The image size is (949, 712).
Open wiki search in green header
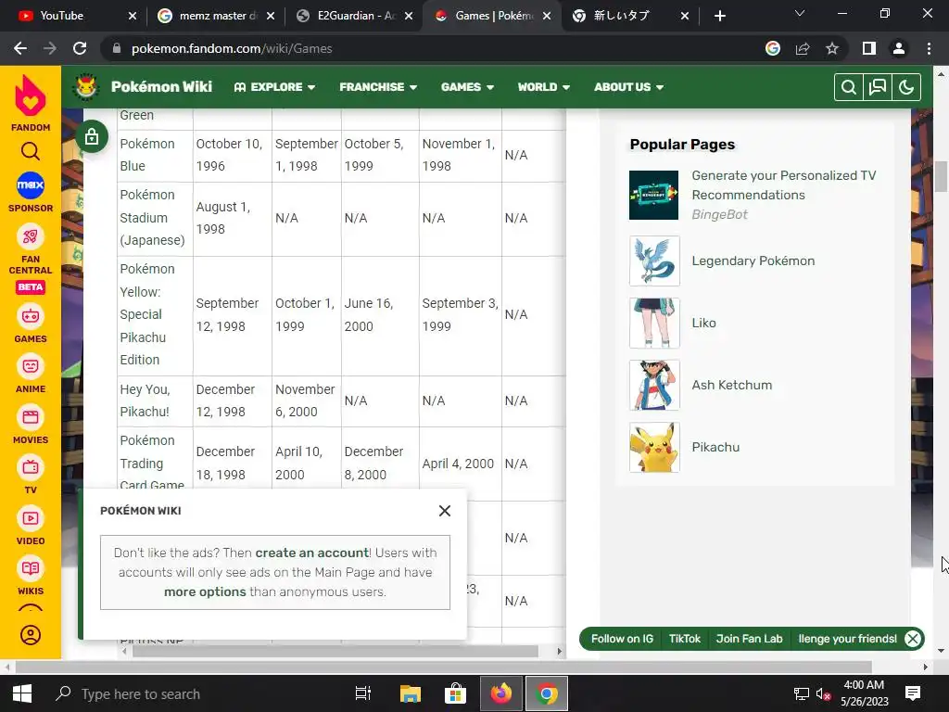(x=849, y=87)
